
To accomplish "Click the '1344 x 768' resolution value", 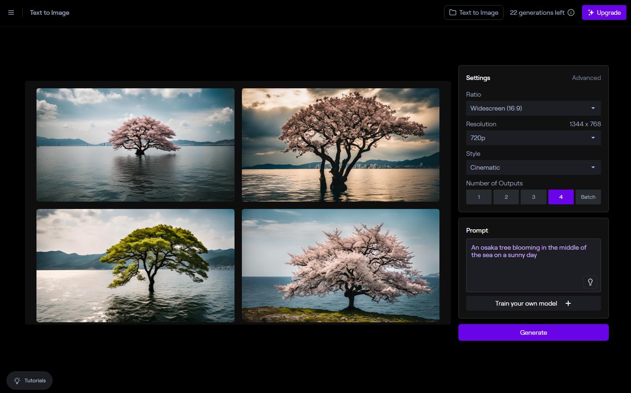I will click(x=585, y=124).
